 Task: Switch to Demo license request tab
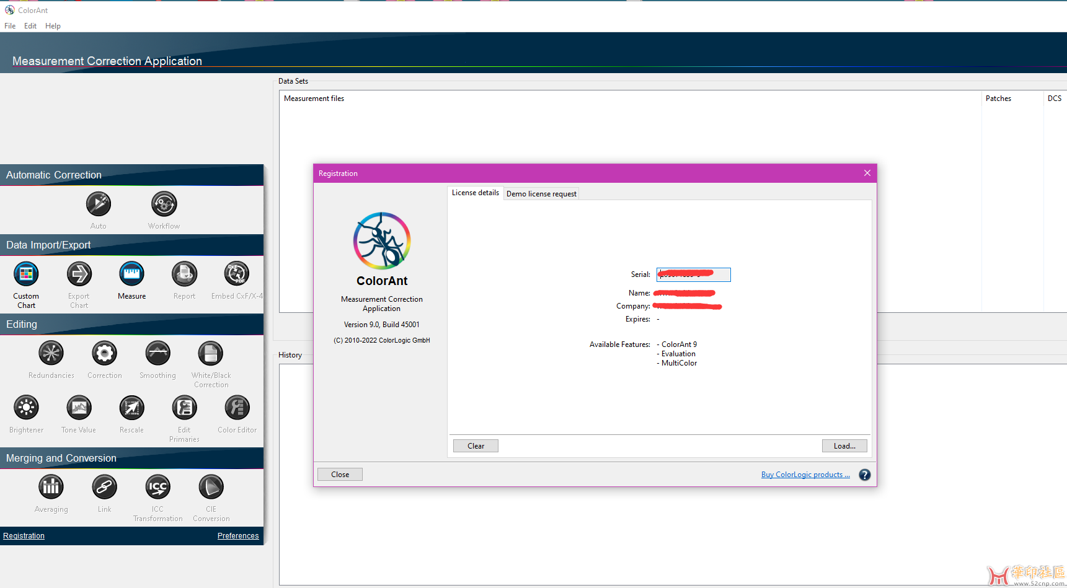tap(541, 194)
